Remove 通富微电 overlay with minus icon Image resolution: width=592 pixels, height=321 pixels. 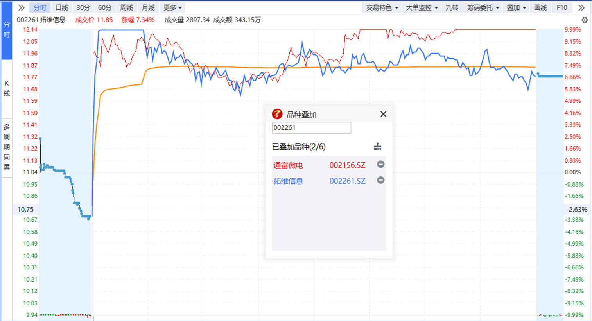click(380, 165)
